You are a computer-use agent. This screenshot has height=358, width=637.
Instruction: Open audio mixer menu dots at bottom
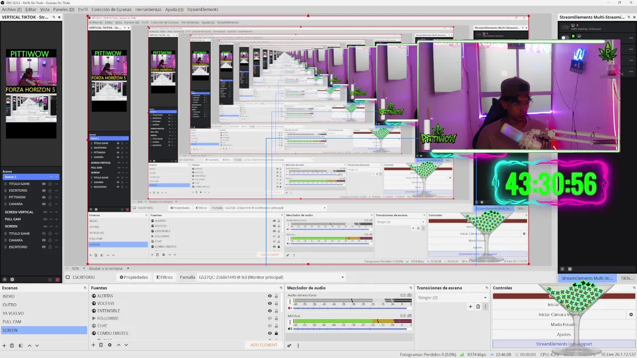click(298, 345)
